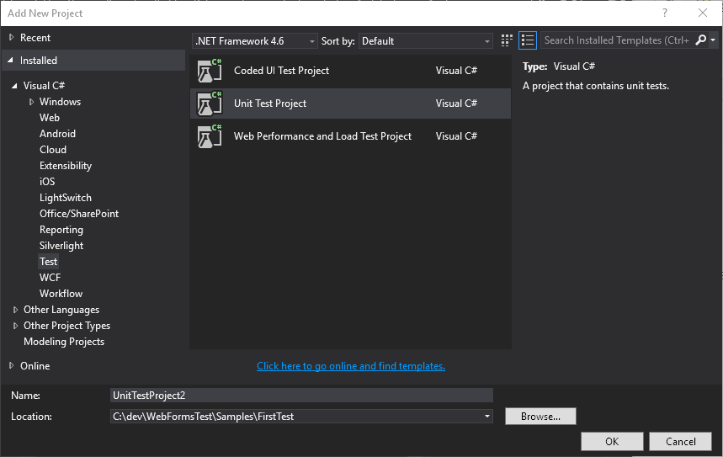Expand the Other Project Types node
Image resolution: width=723 pixels, height=457 pixels.
[15, 326]
